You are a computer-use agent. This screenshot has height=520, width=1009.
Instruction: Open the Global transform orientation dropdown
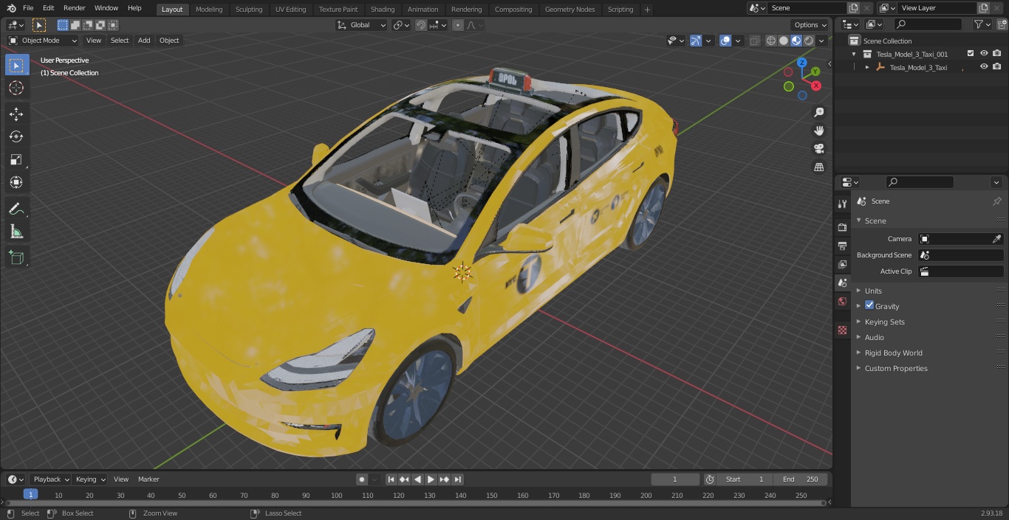click(x=362, y=25)
